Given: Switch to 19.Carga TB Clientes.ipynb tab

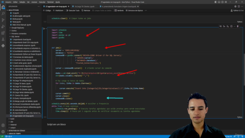Looking at the screenshot, I should pyautogui.click(x=84, y=7).
